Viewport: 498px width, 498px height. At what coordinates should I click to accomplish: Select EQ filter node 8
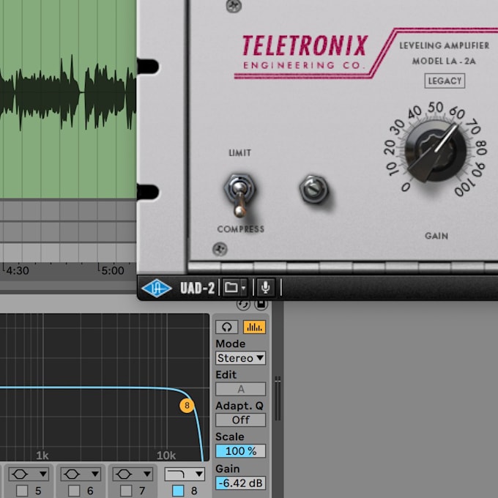(x=187, y=405)
